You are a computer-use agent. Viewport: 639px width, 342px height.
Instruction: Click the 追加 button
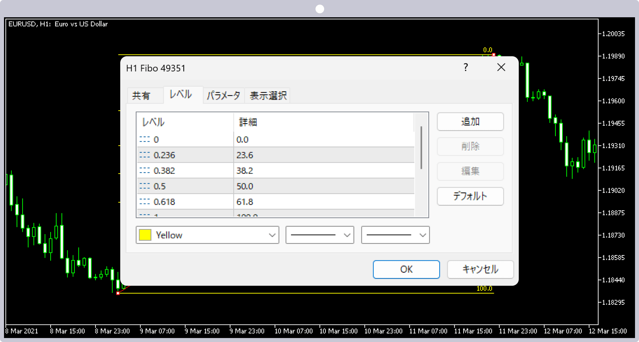coord(470,122)
